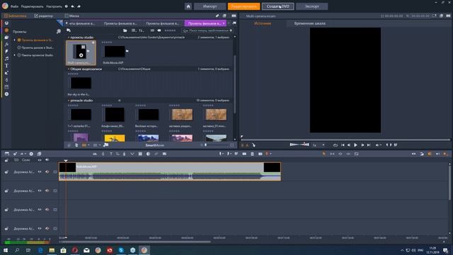Switch to the Импорт tab
The image size is (453, 255).
210,6
